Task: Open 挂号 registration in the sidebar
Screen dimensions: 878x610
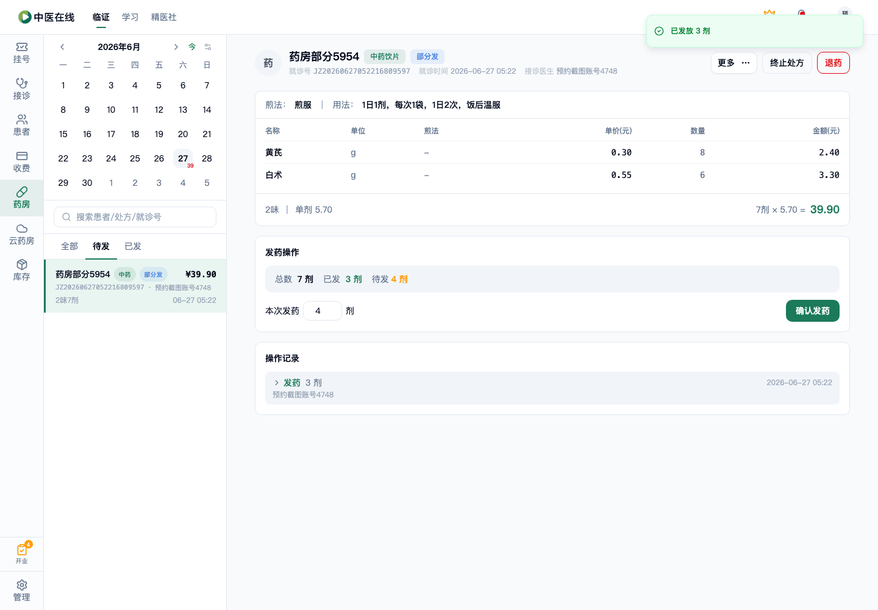Action: (x=21, y=53)
